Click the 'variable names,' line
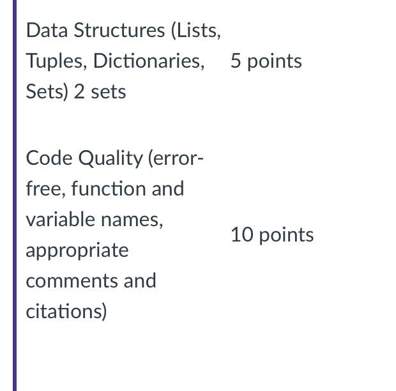Screen dimensions: 396x391 95,220
